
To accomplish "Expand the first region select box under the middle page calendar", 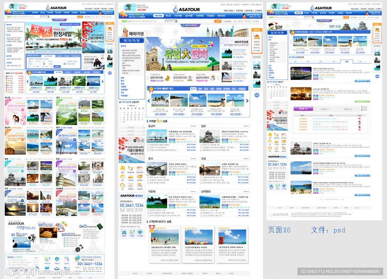I will 131,128.
